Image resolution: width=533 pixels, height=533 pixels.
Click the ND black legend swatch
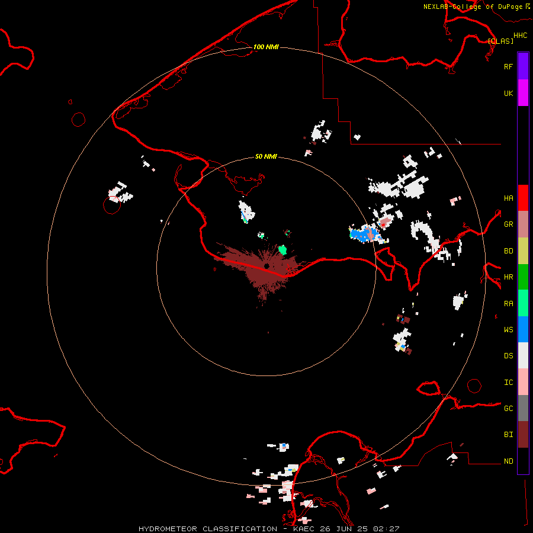(523, 461)
